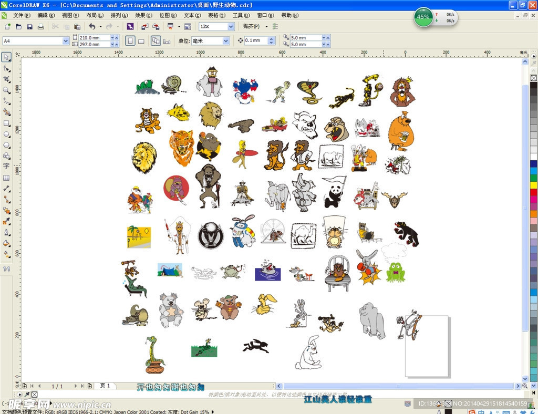The height and width of the screenshot is (414, 538).
Task: Go to the next page button
Action: (76, 386)
